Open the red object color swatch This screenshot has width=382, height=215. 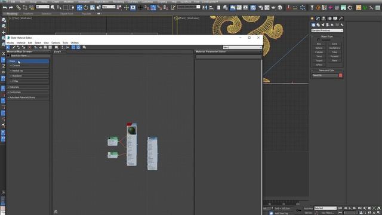click(x=341, y=75)
